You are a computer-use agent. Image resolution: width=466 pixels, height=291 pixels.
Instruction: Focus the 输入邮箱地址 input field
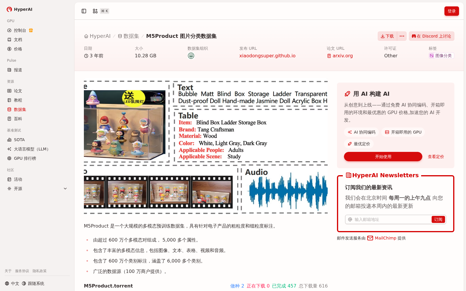[x=392, y=219]
